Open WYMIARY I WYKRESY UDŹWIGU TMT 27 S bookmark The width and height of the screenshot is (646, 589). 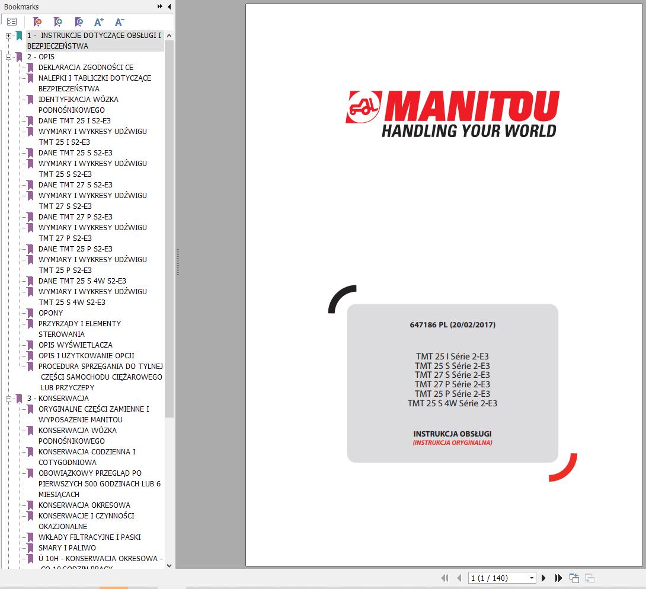(92, 201)
